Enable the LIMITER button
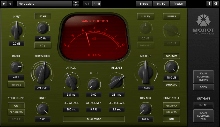The image size is (220, 127). [x=171, y=16]
